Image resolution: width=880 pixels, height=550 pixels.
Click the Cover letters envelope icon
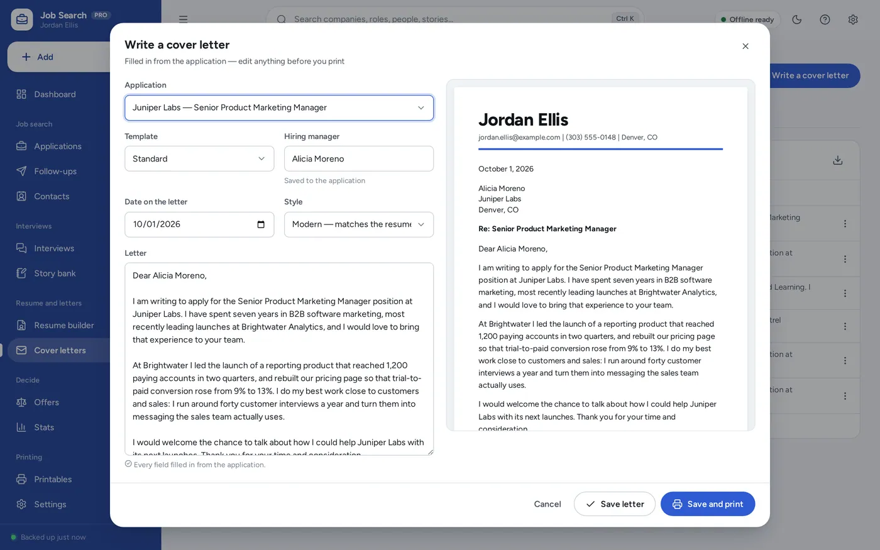(x=21, y=350)
